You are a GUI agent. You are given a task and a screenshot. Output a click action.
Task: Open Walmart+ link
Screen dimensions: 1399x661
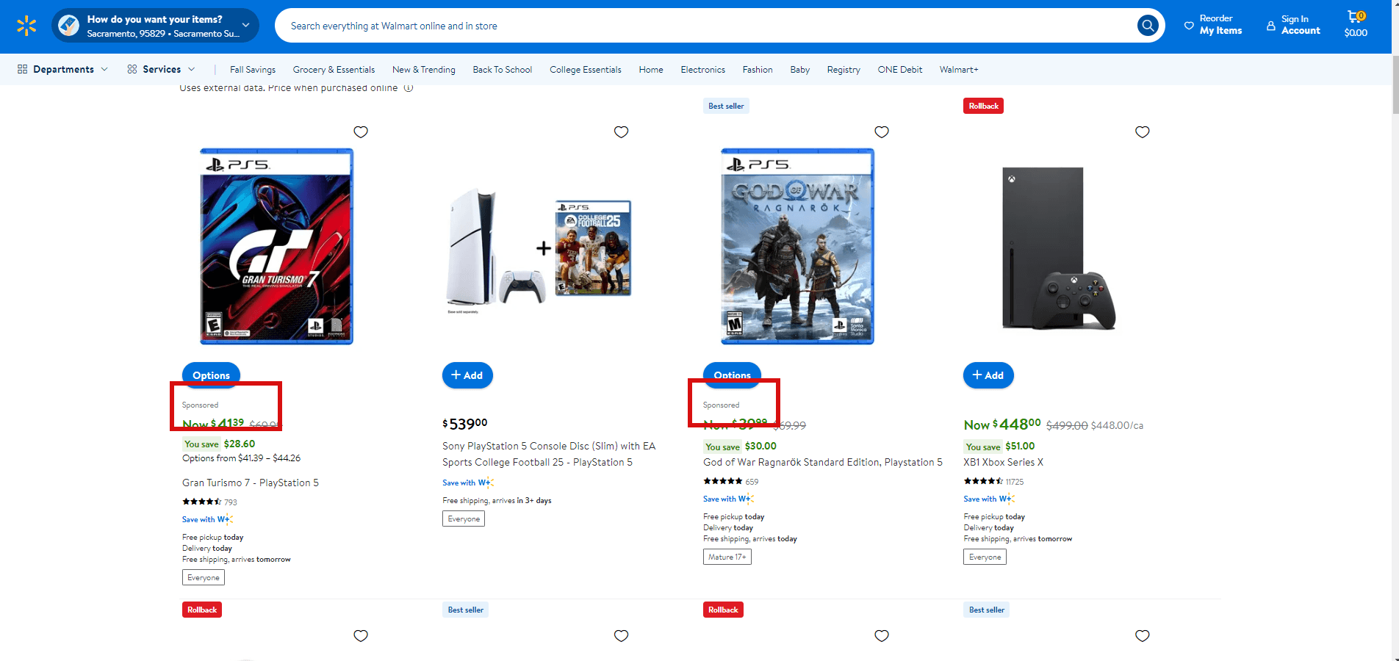point(959,70)
